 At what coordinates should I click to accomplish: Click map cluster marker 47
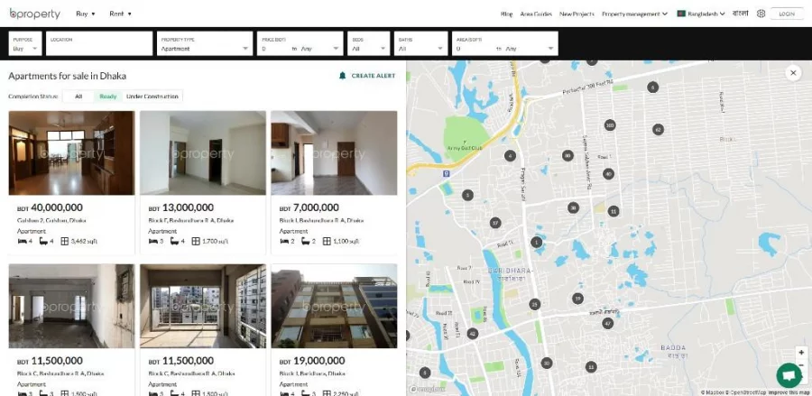point(607,324)
